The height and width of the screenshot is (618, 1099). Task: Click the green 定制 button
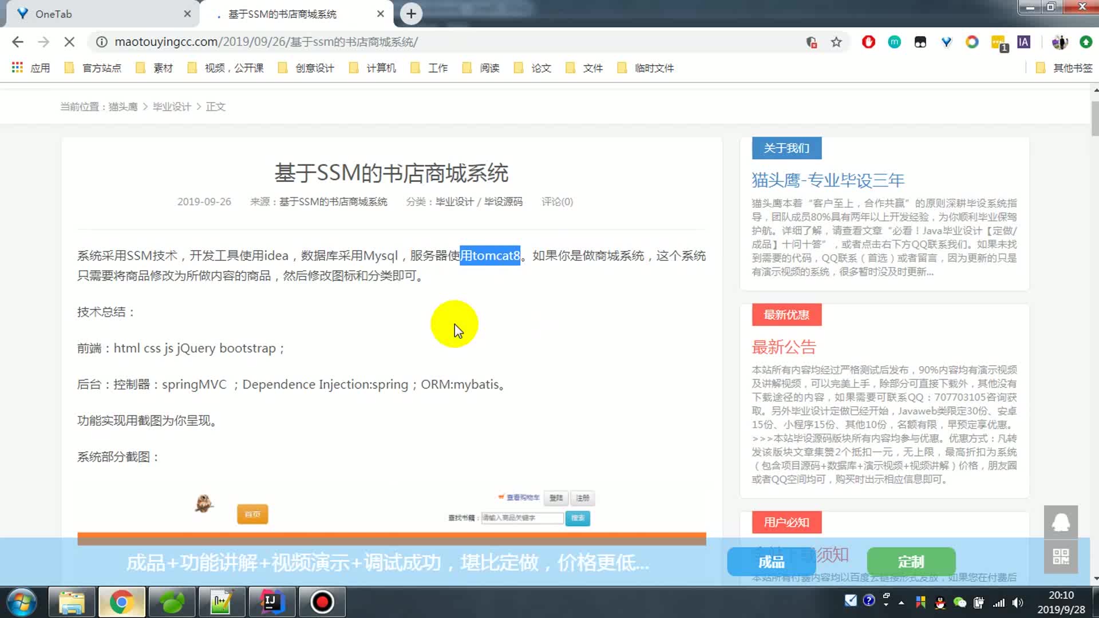(911, 562)
